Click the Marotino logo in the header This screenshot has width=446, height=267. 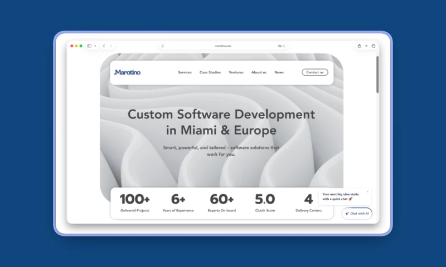coord(127,72)
